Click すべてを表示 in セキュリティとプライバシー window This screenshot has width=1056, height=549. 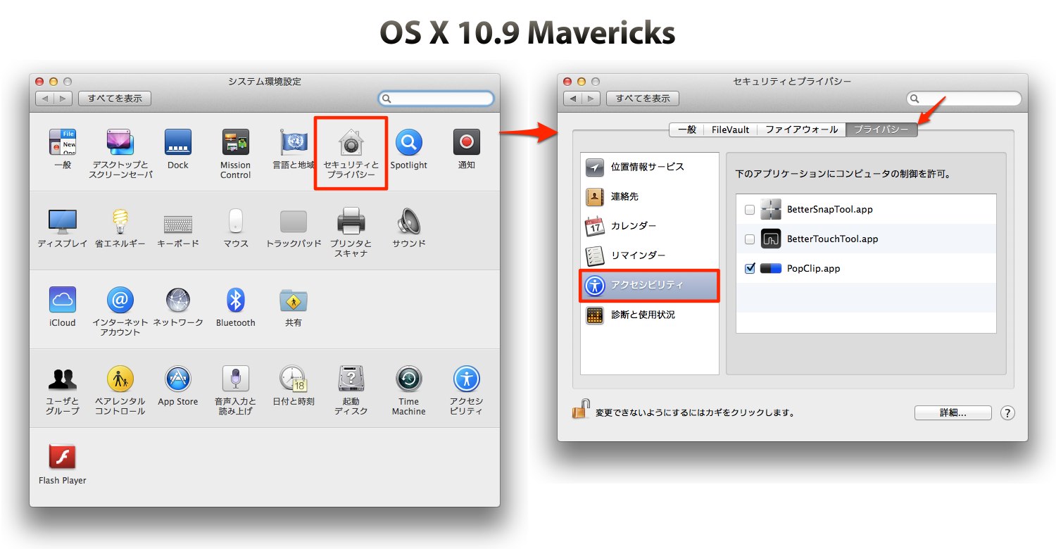[x=643, y=99]
